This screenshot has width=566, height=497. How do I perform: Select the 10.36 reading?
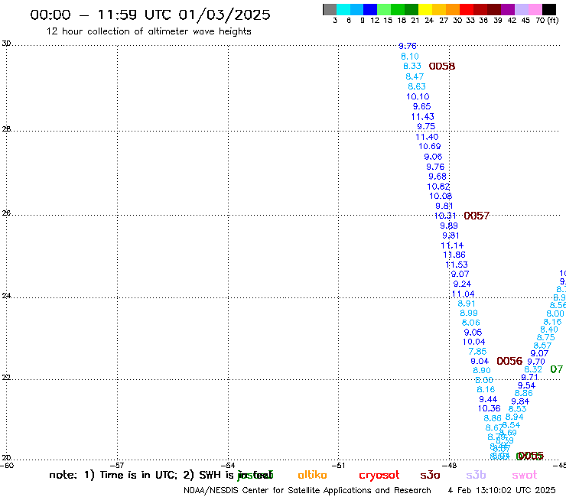pos(489,408)
